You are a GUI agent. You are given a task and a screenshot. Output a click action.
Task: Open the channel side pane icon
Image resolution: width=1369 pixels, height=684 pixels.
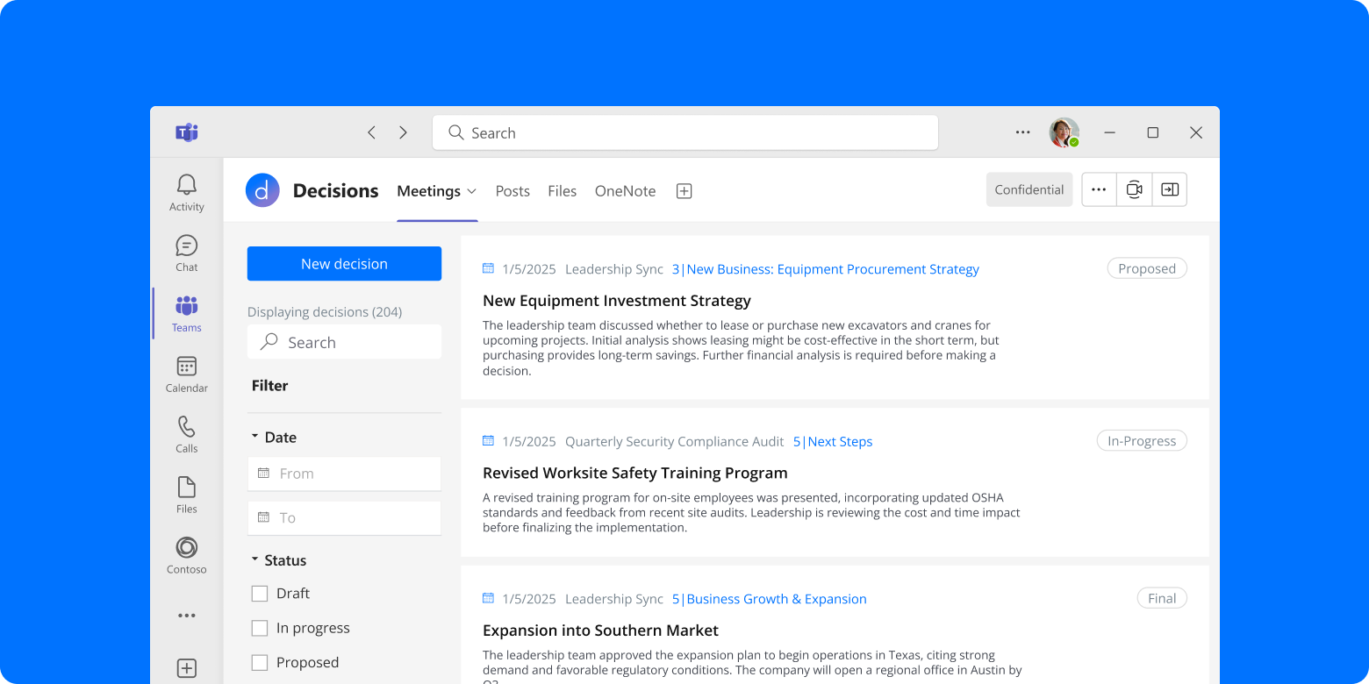[x=1169, y=189]
